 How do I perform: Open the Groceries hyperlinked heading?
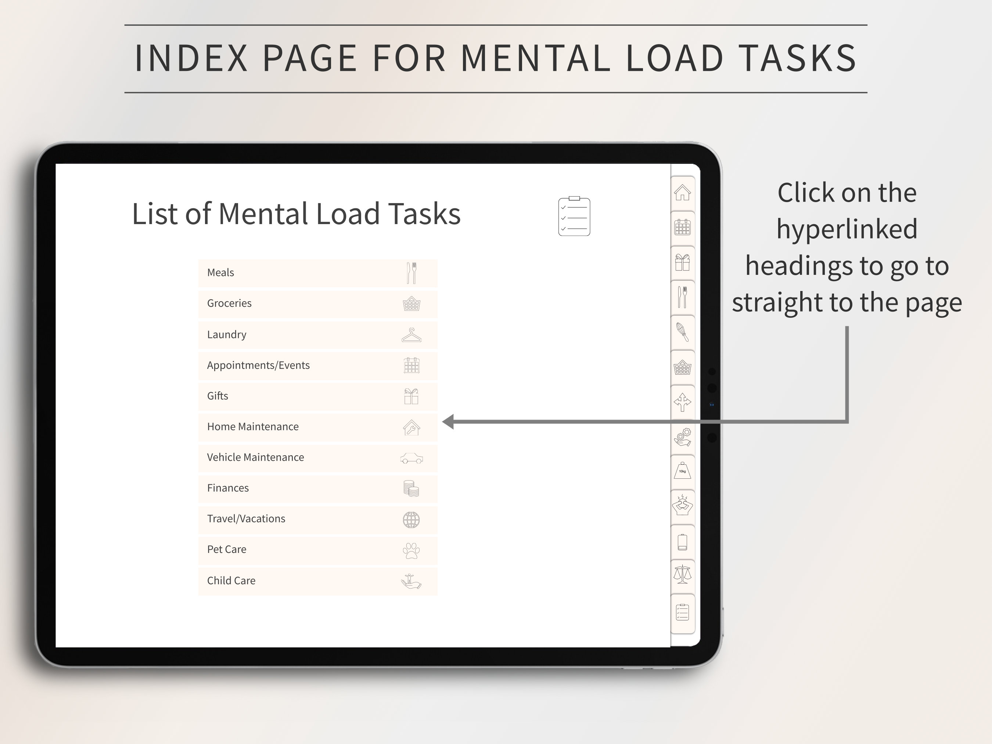tap(317, 303)
